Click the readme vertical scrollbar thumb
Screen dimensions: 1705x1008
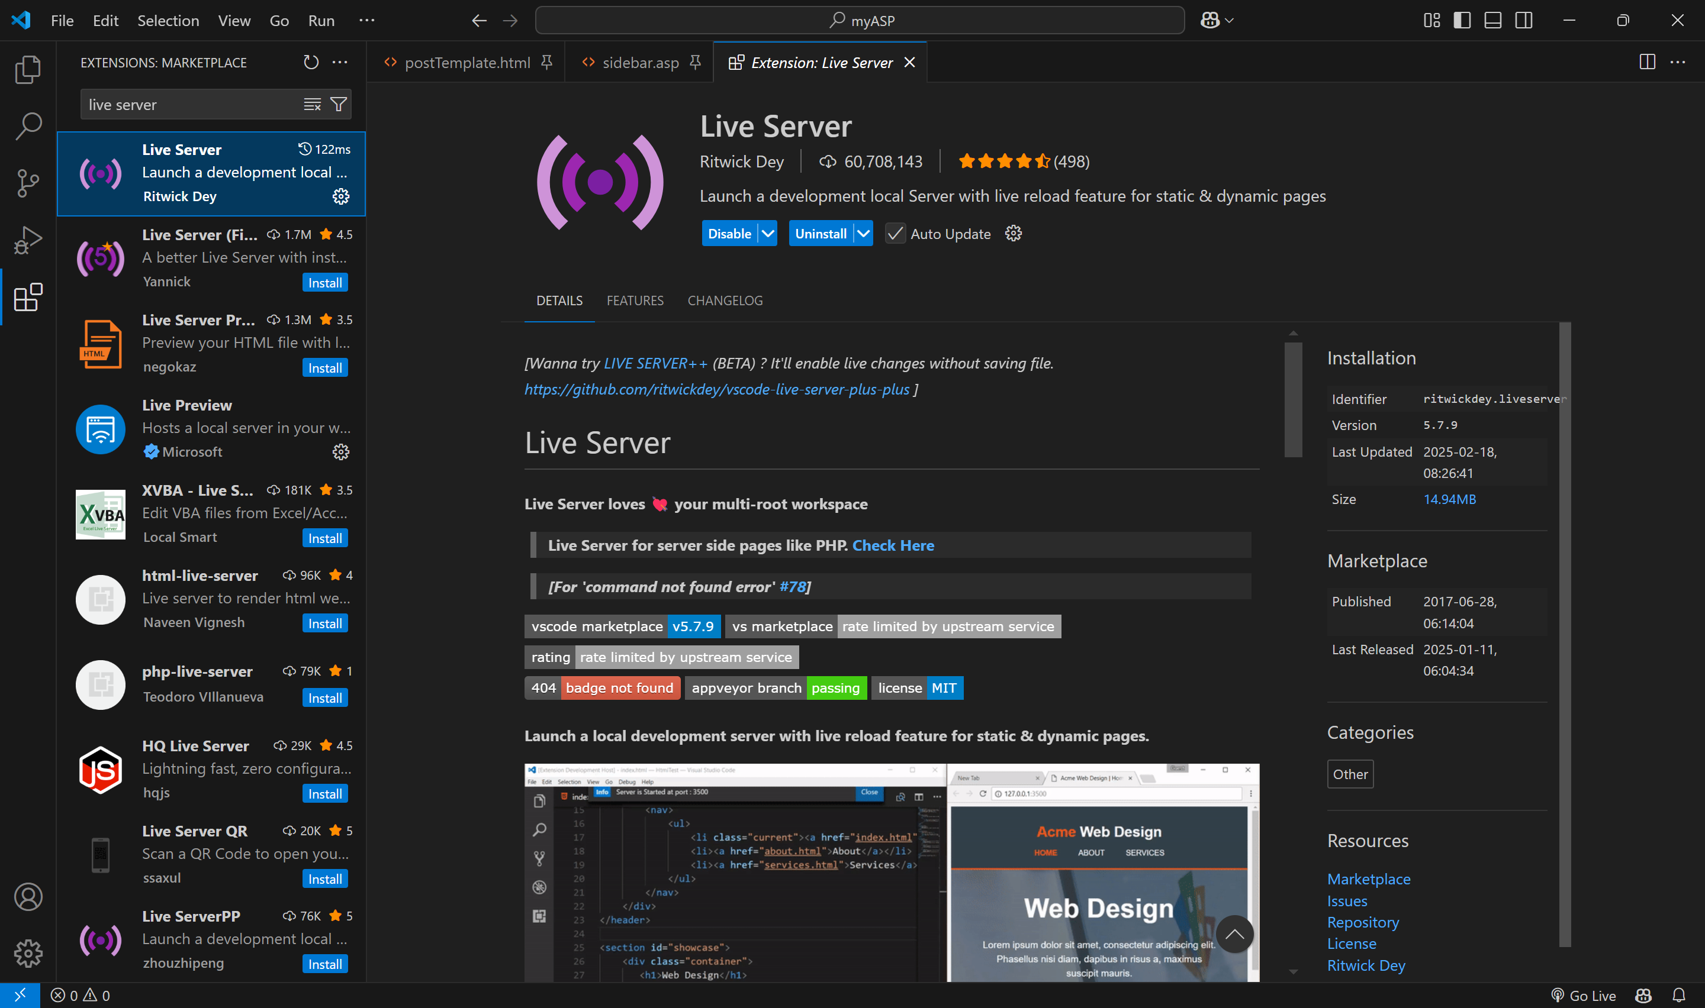[1292, 399]
